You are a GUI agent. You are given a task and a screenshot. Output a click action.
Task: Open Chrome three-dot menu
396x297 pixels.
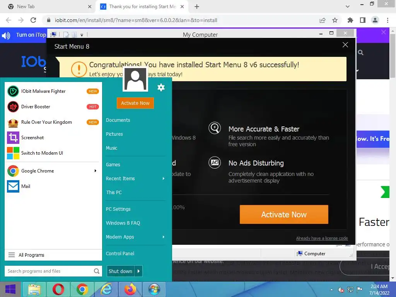coord(387,20)
